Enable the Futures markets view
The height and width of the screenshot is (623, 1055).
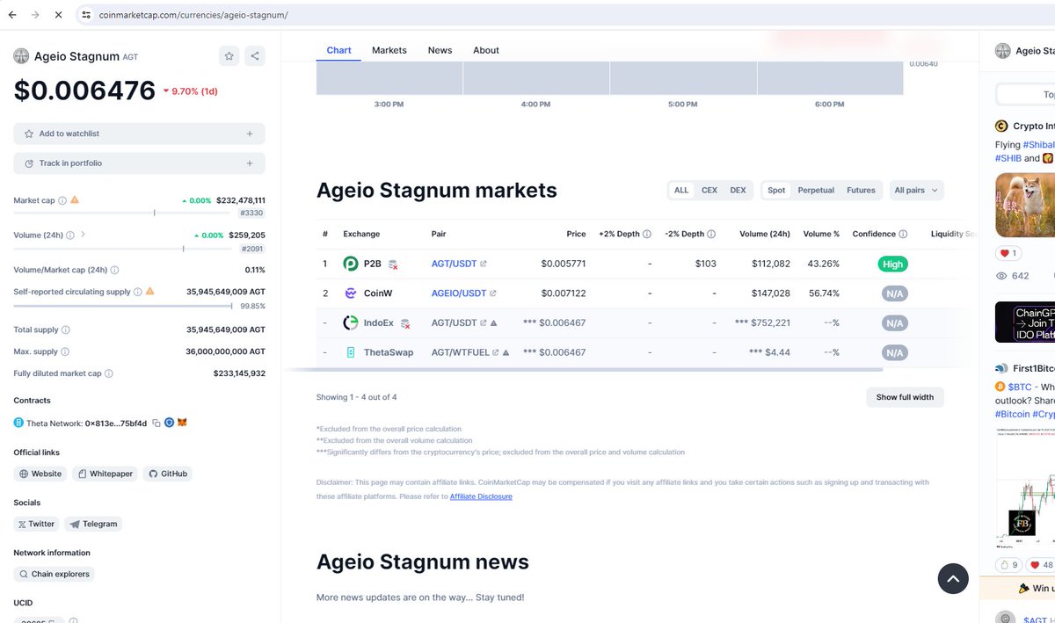coord(861,190)
